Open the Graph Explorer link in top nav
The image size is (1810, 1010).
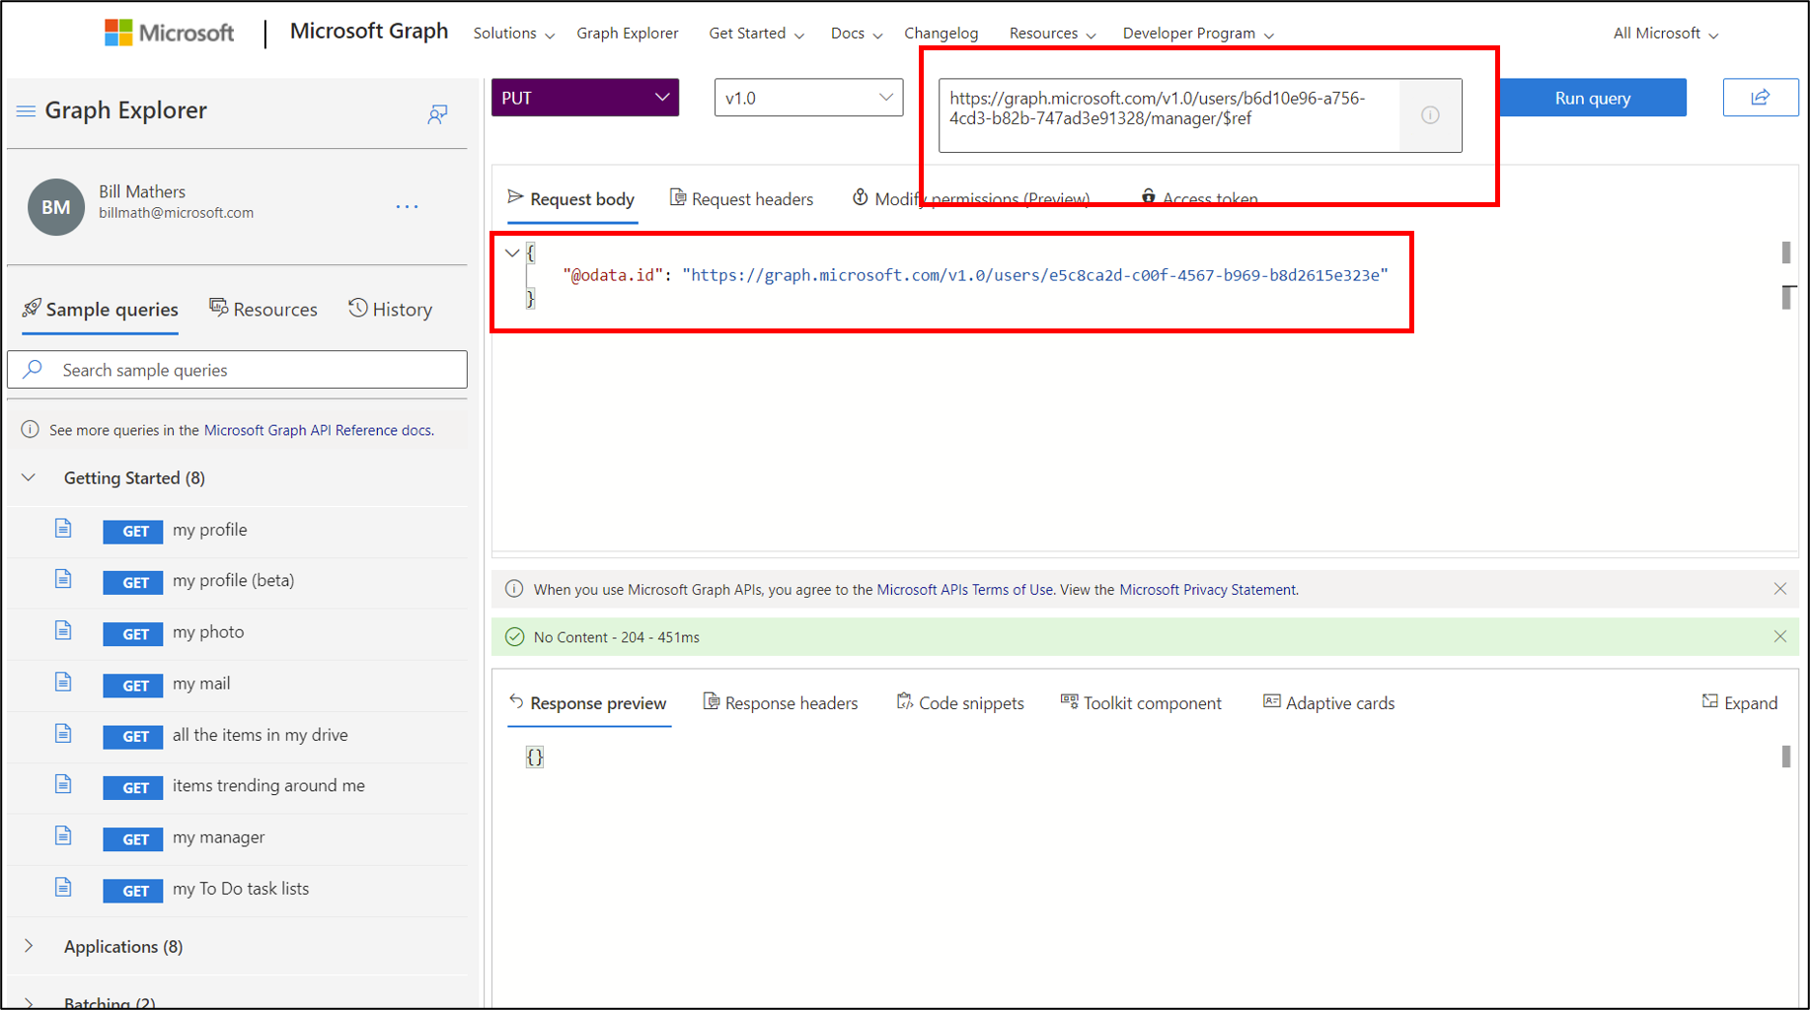[x=628, y=34]
